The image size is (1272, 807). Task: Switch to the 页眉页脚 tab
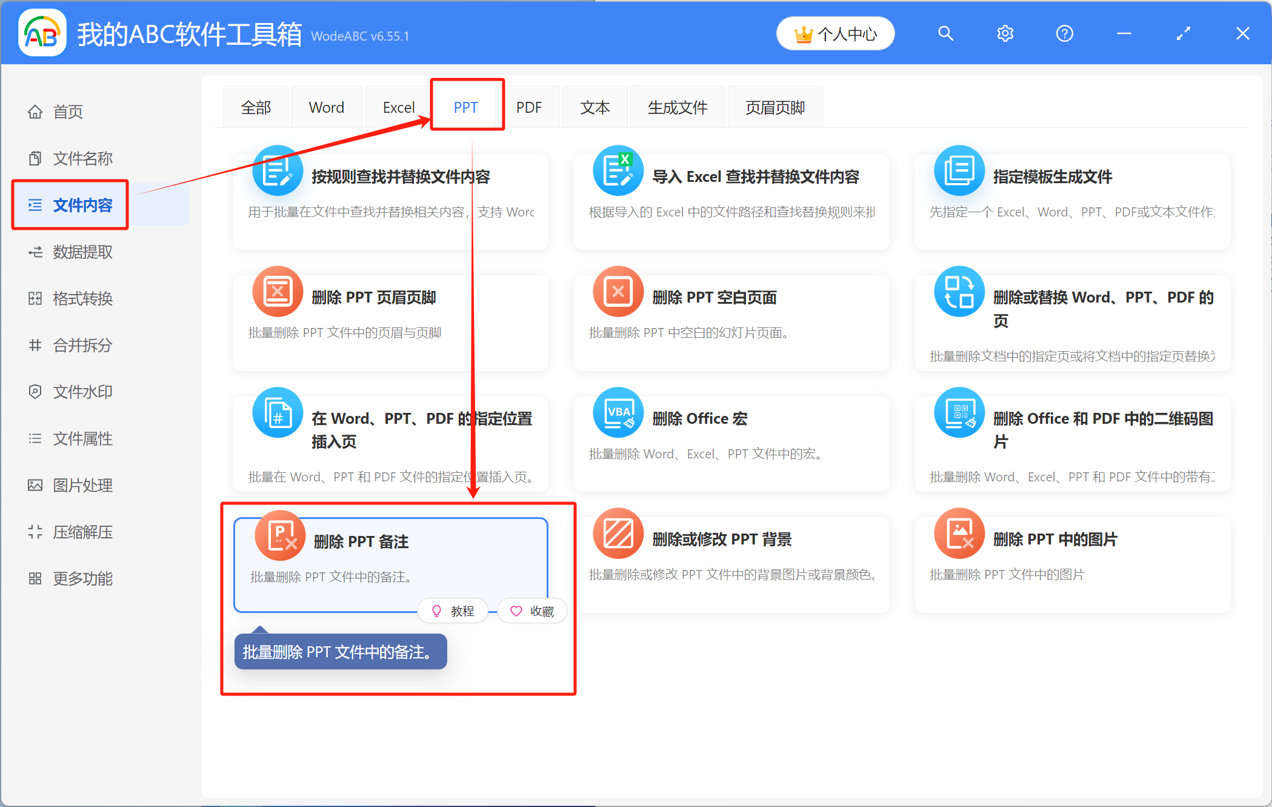pyautogui.click(x=774, y=107)
